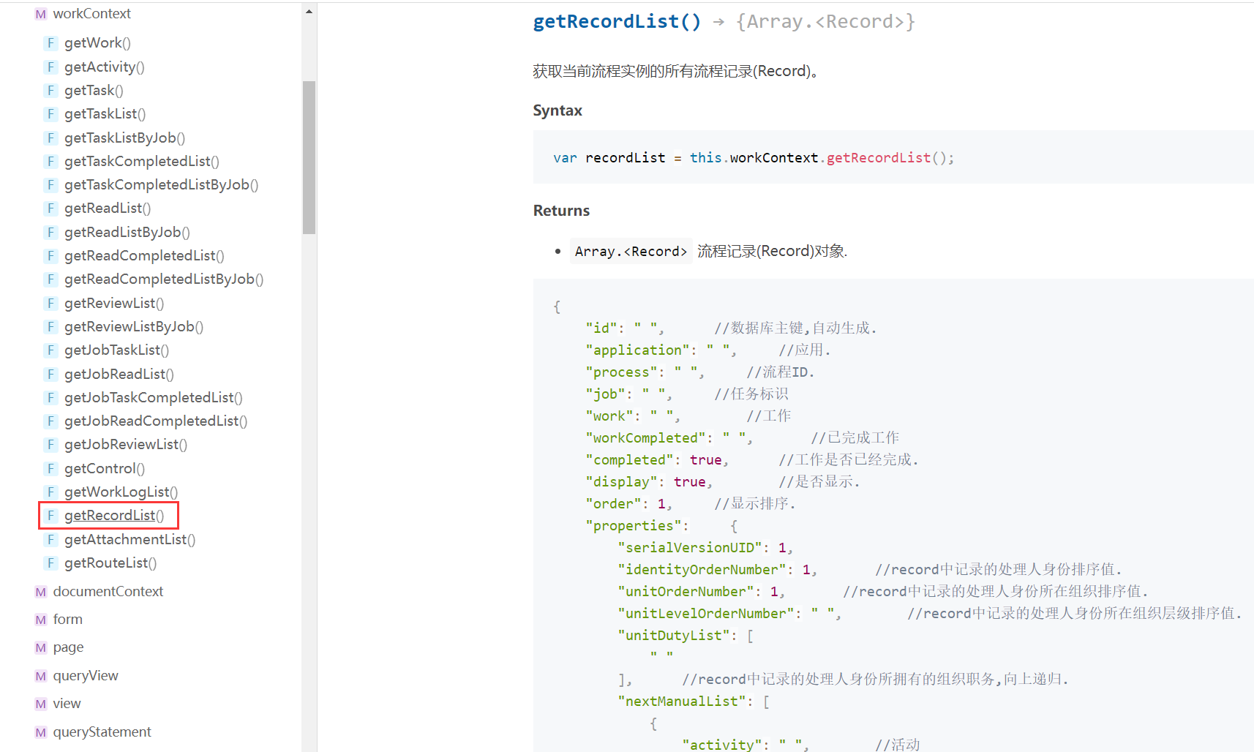This screenshot has height=752, width=1254.
Task: Click the F icon next to getJobTaskList()
Action: (50, 350)
